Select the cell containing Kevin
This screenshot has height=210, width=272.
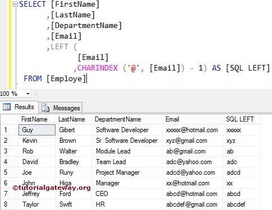pos(37,141)
